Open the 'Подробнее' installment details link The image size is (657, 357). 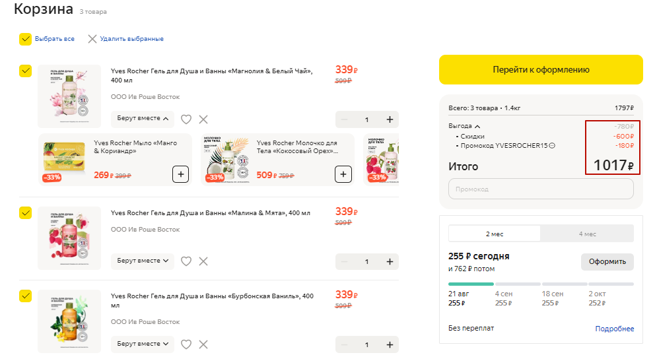614,329
